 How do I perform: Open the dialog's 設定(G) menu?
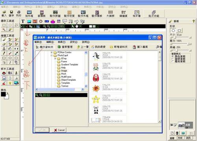coord(74,42)
